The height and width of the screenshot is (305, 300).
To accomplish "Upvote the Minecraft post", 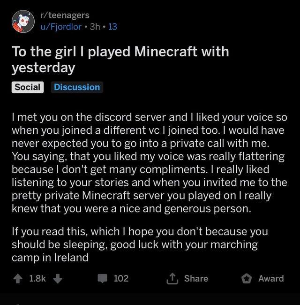I will [x=18, y=279].
